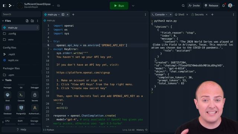This screenshot has width=238, height=134.
Task: Open the editor pane three-dot menu
Action: tap(145, 15)
